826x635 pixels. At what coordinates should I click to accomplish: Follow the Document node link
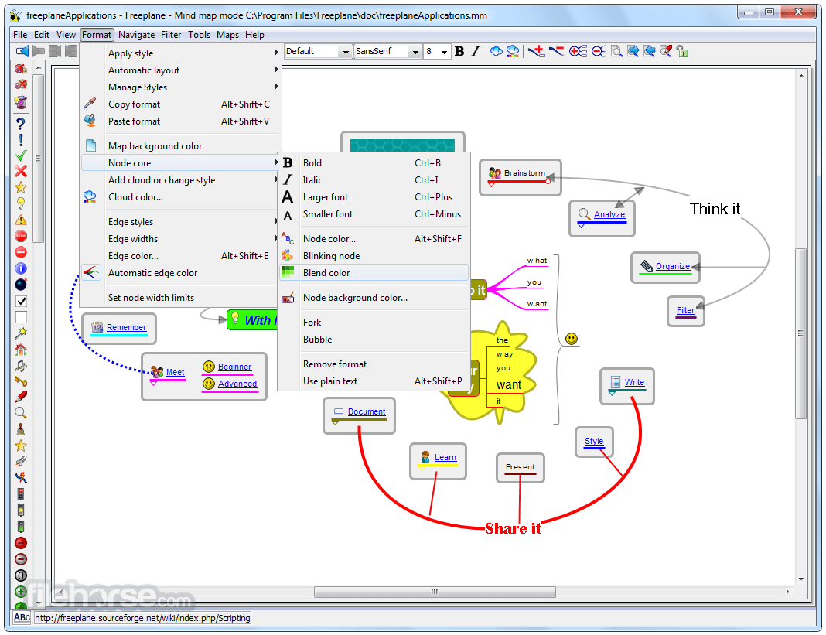(367, 411)
